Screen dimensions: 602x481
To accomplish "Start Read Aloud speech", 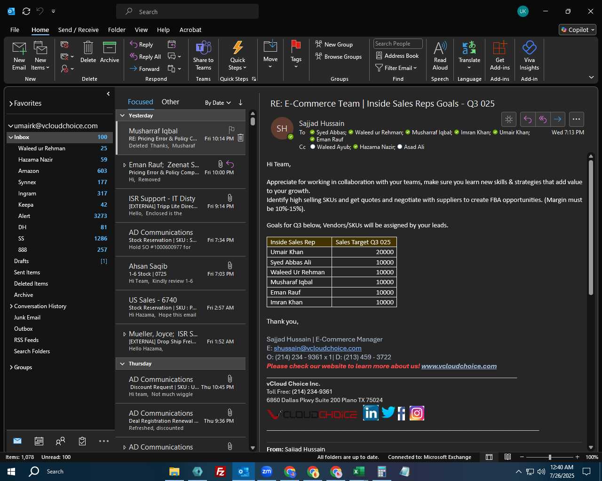I will click(x=440, y=56).
